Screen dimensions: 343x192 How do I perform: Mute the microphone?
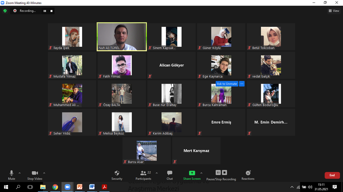pos(11,175)
